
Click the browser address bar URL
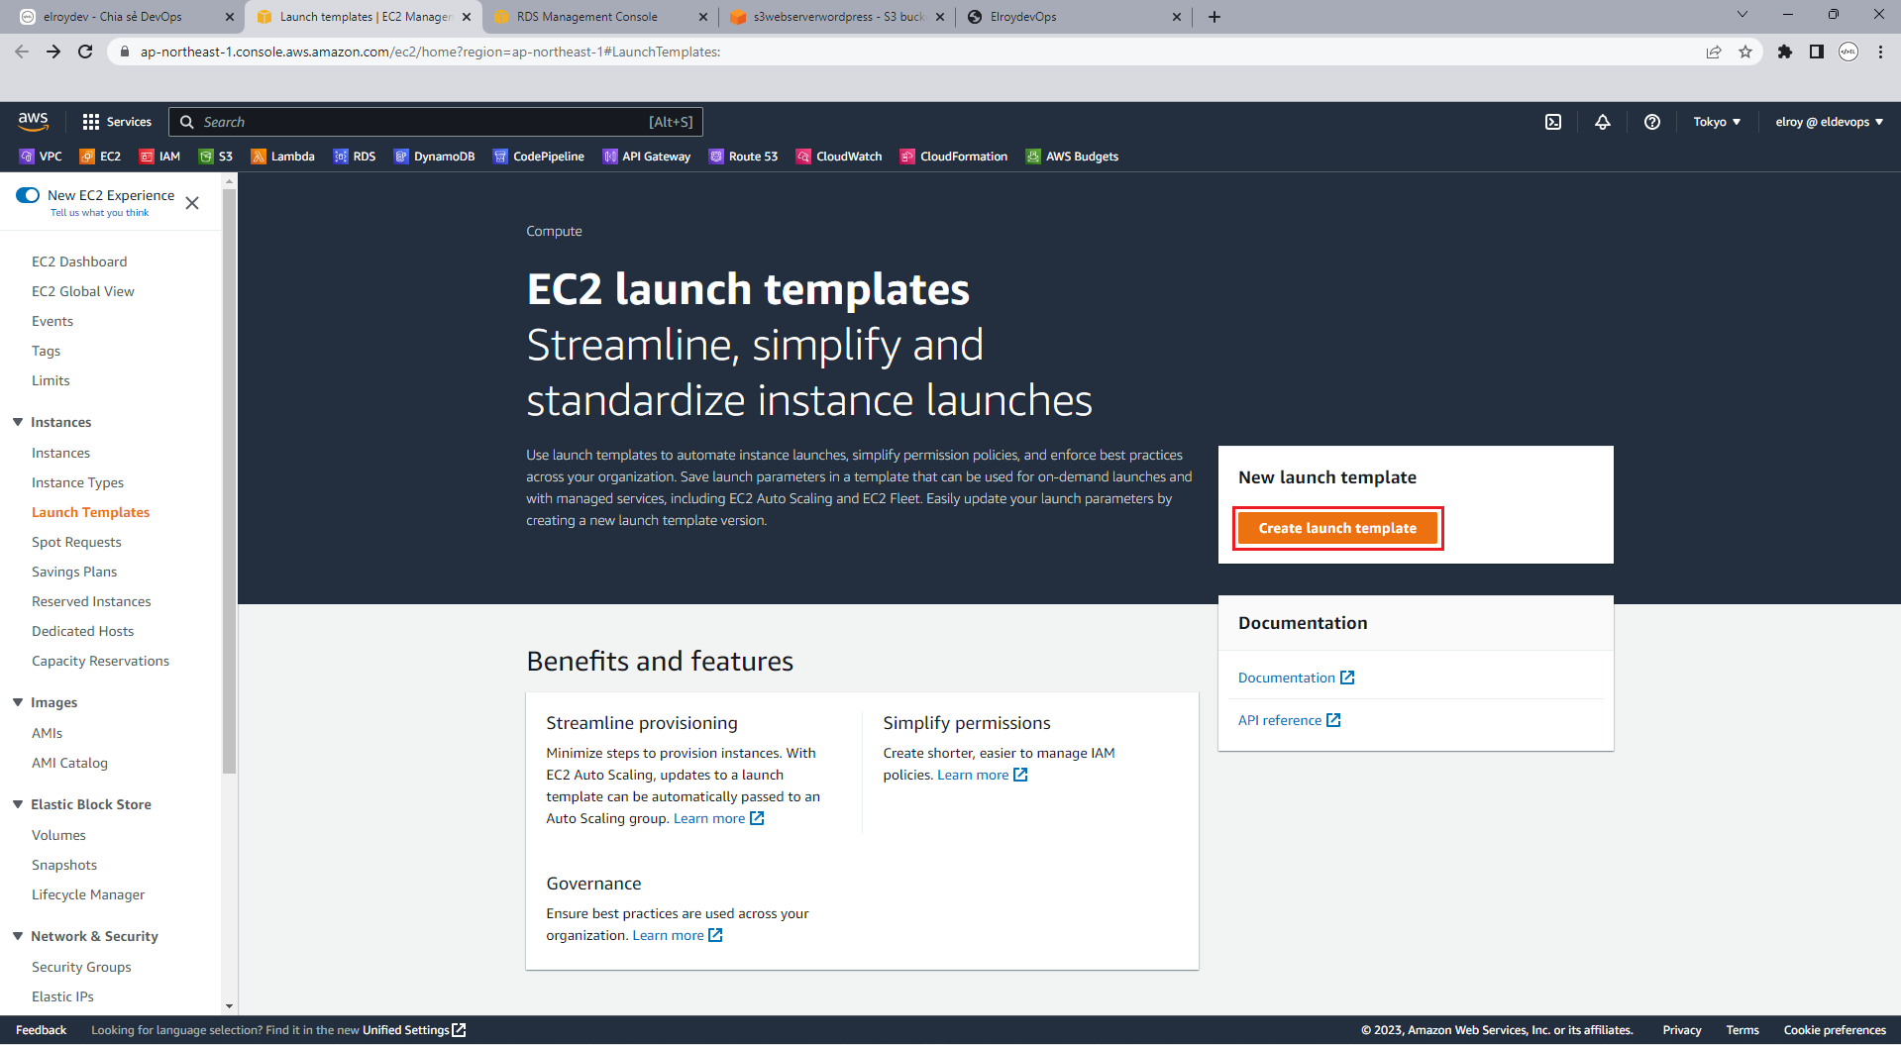coord(430,52)
